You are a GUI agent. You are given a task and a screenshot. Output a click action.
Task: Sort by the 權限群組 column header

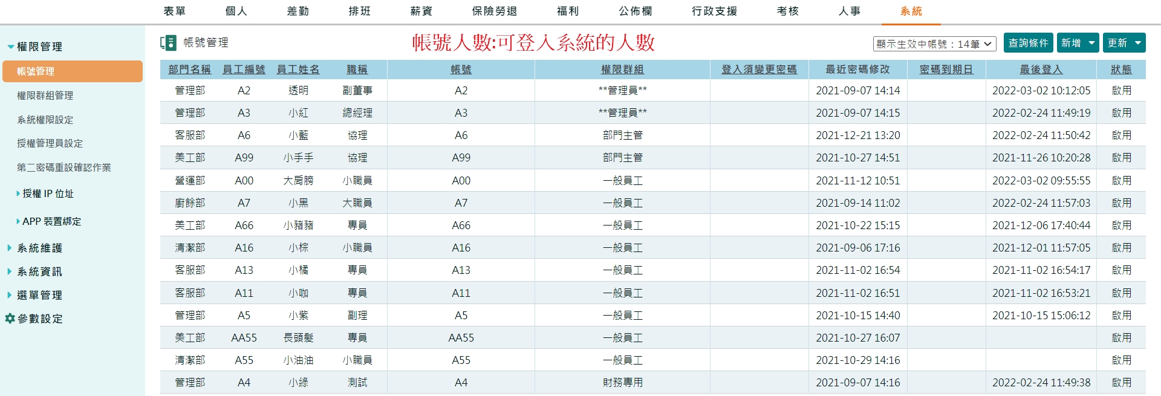tap(622, 70)
